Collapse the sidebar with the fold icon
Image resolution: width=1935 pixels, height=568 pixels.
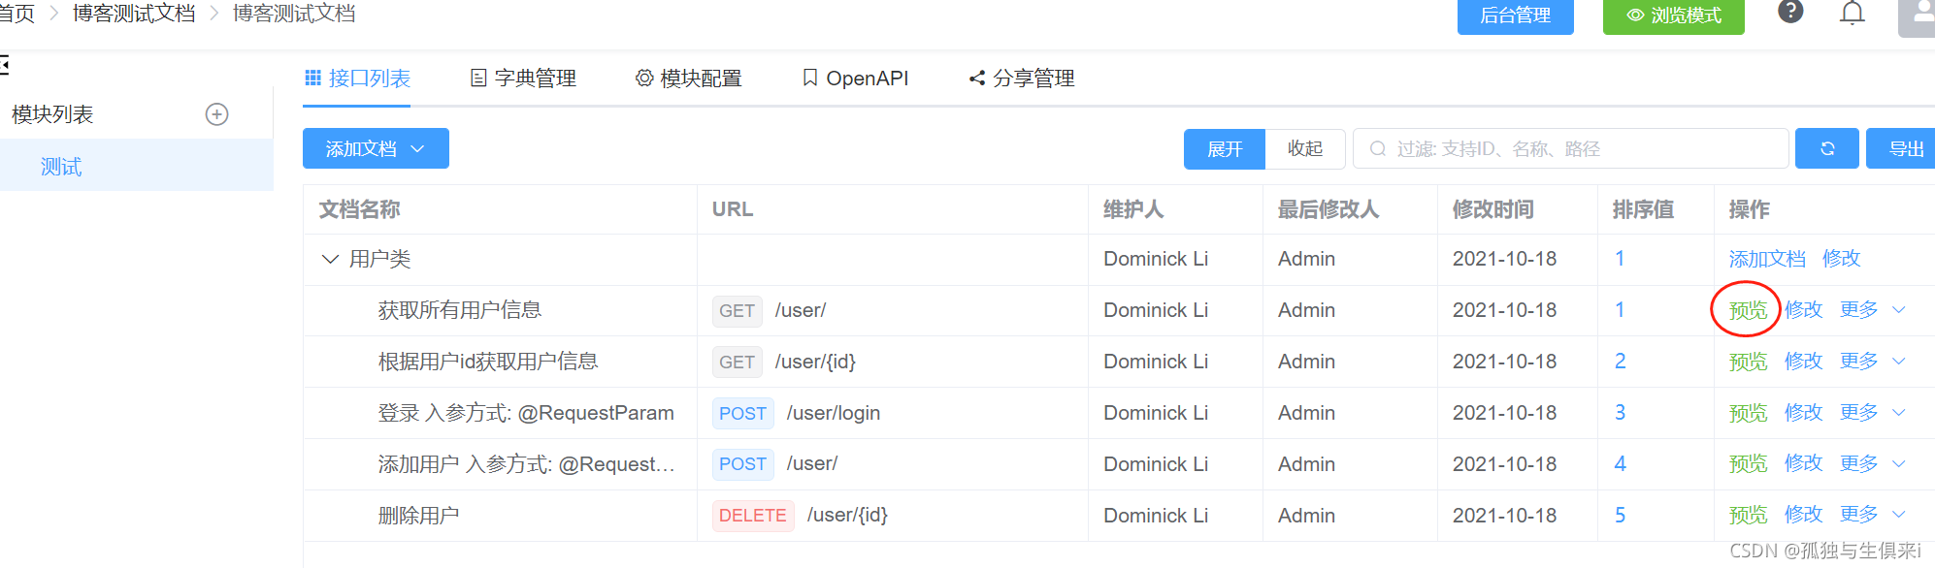[4, 65]
